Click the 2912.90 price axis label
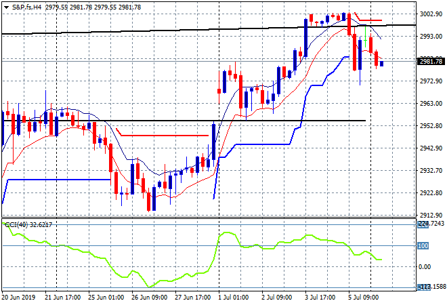 pyautogui.click(x=431, y=215)
